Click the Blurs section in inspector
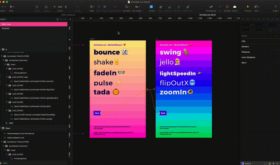Image resolution: width=280 pixels, height=165 pixels. [x=244, y=63]
